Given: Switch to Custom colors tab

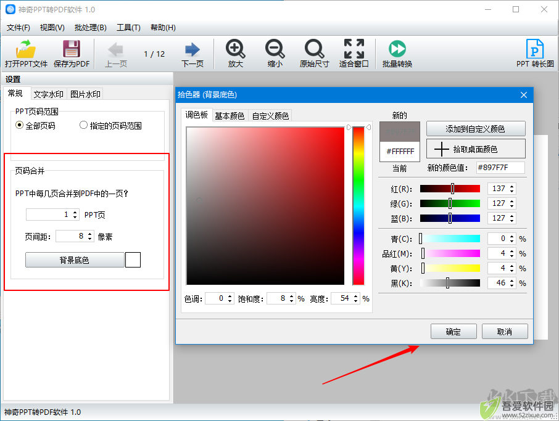Looking at the screenshot, I should pos(270,116).
